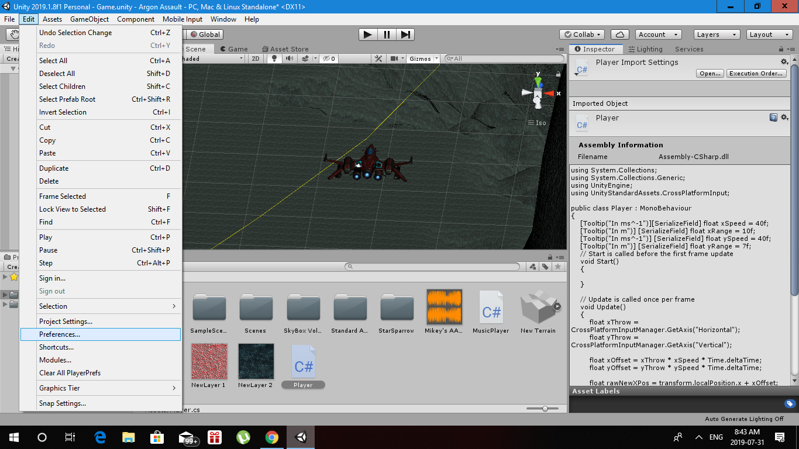This screenshot has width=799, height=449.
Task: Choose Project Settings from Edit menu
Action: [100, 322]
